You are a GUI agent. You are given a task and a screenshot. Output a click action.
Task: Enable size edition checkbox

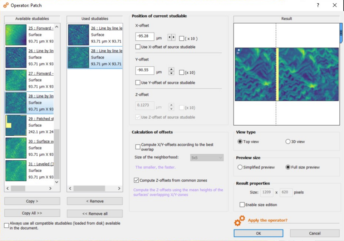click(x=242, y=205)
